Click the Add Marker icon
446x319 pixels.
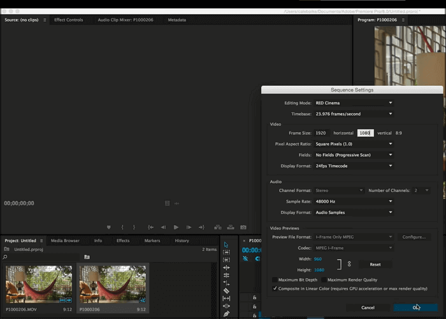coord(109,227)
